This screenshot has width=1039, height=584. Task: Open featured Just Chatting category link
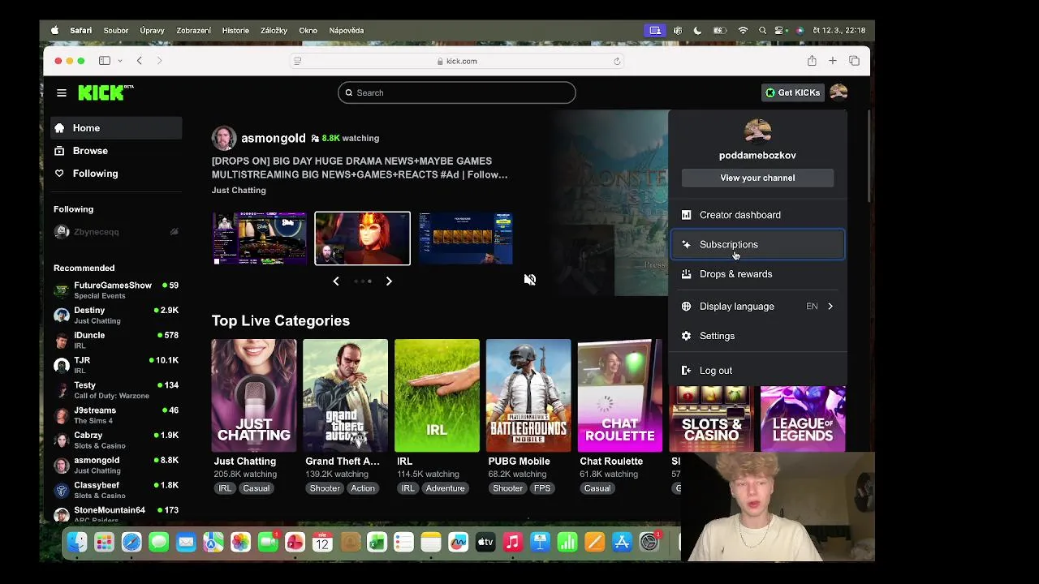239,191
